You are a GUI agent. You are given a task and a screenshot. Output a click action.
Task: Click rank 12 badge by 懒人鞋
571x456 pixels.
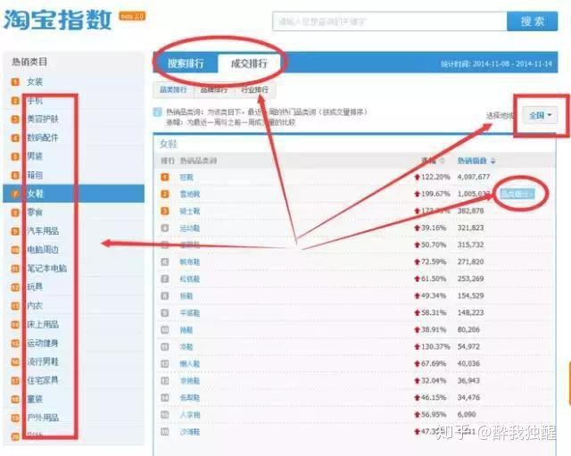[x=165, y=364]
